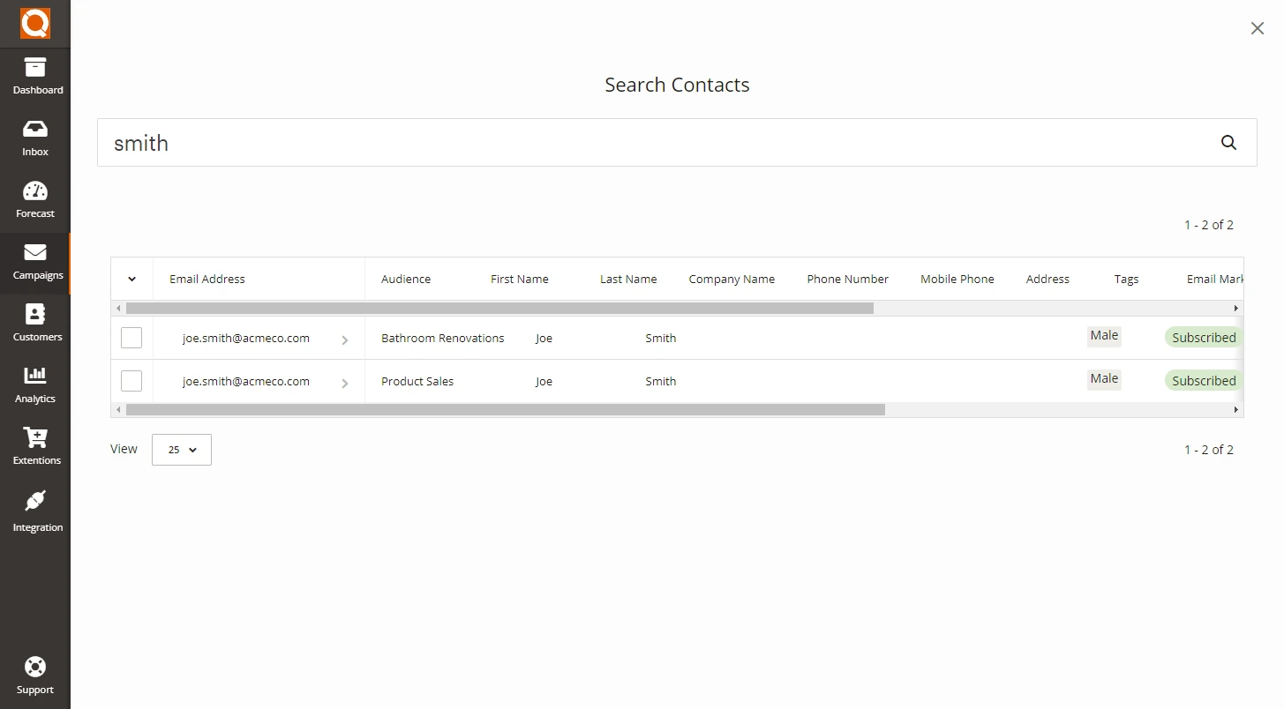1284x709 pixels.
Task: Open select-all dropdown in table header
Action: click(131, 279)
